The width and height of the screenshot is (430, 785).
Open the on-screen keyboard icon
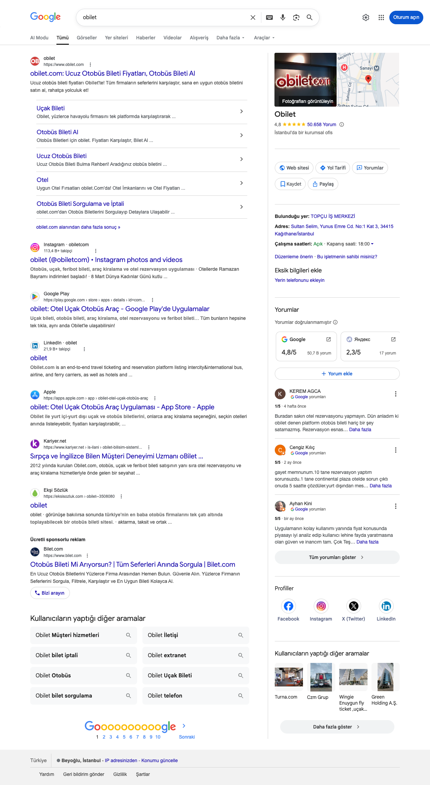coord(269,17)
